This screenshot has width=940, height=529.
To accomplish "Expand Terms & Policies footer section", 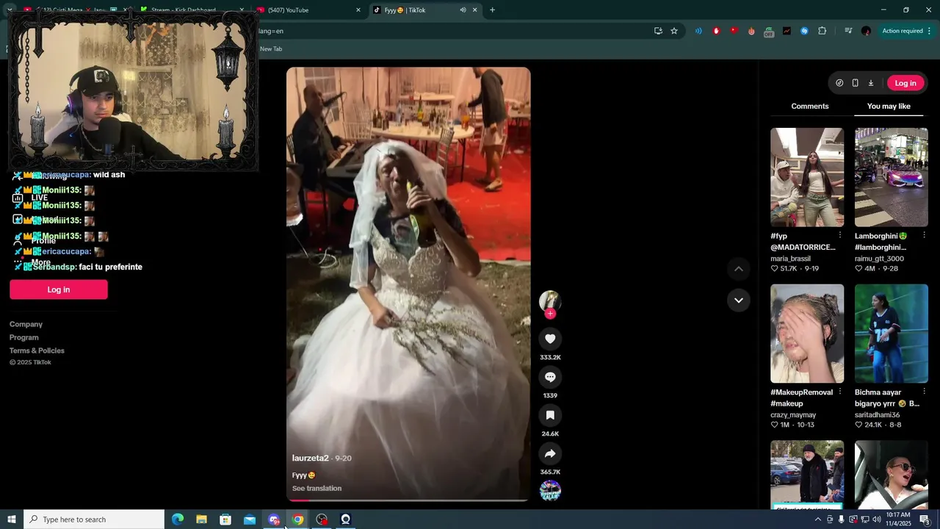I will 37,350.
